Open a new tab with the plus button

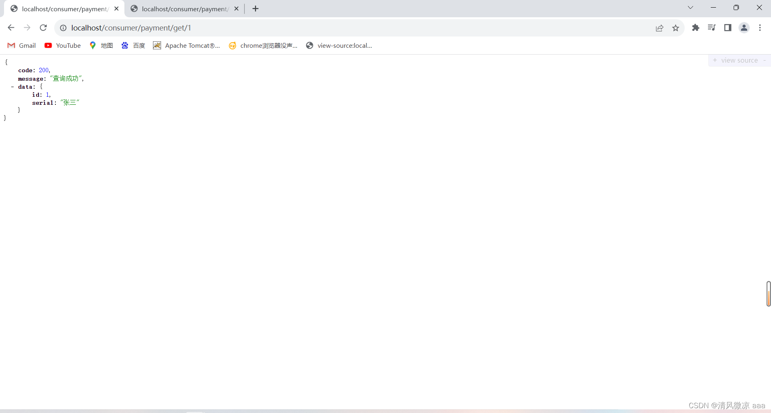[x=255, y=8]
